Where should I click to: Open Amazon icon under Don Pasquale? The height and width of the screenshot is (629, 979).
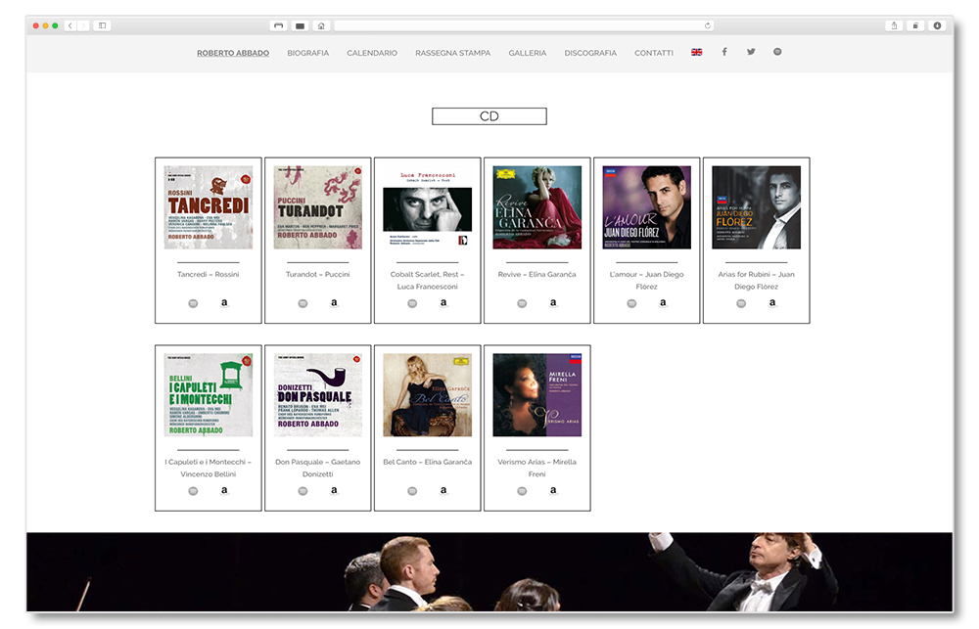pyautogui.click(x=334, y=490)
